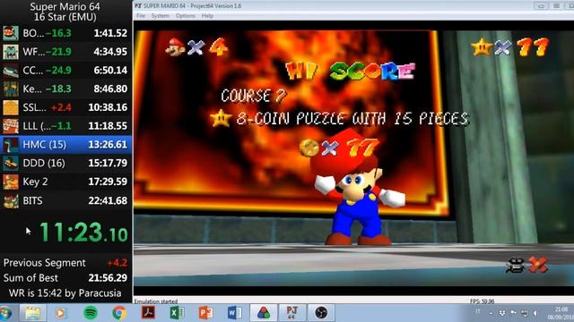Click the language indicator IT in tray
Viewport: 574px width, 322px height.
coord(478,311)
